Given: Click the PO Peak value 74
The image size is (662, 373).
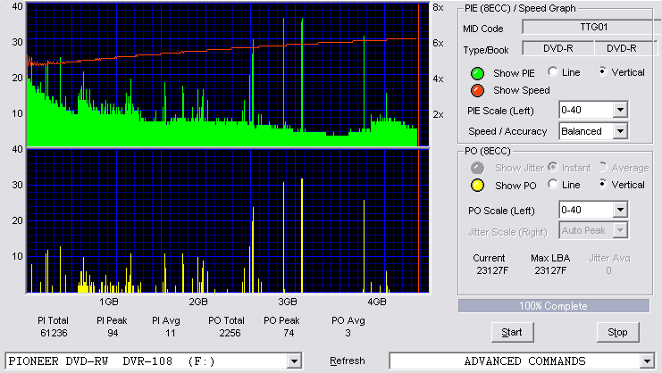Looking at the screenshot, I should [x=289, y=334].
